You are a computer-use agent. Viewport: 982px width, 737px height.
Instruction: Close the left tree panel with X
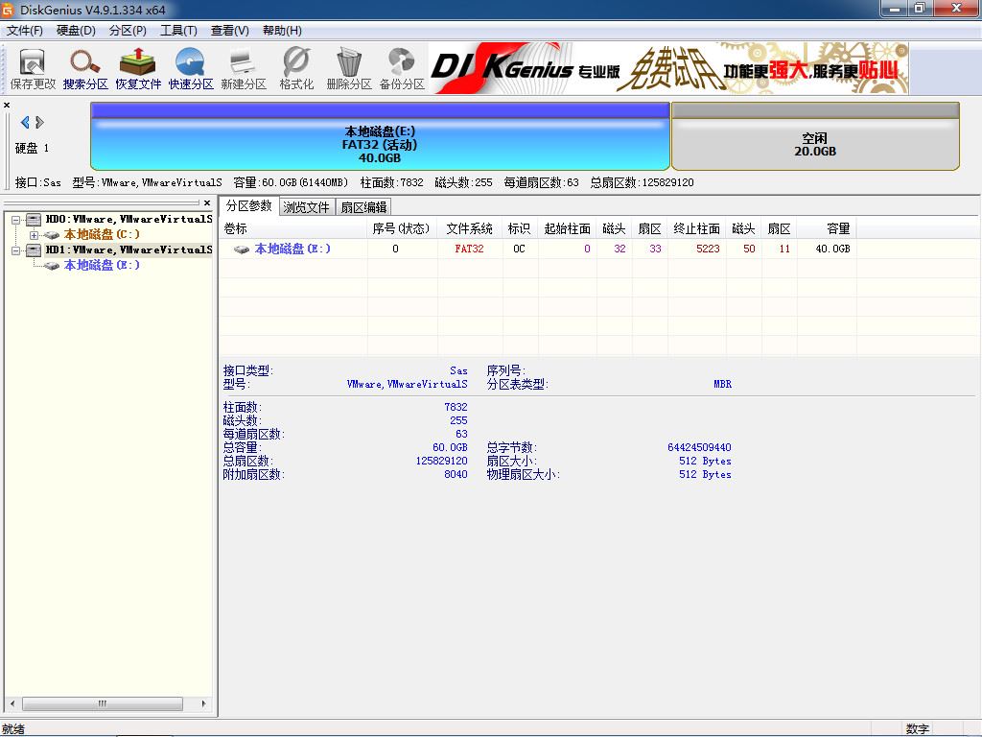click(207, 203)
